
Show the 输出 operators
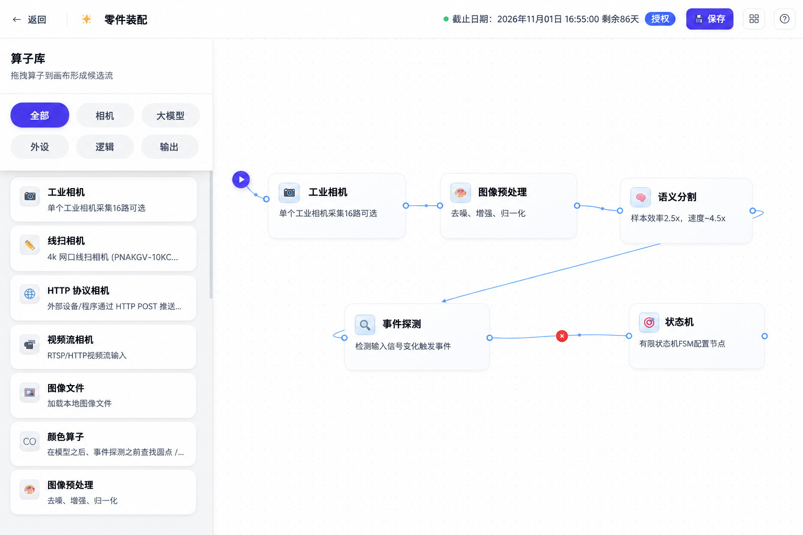tap(169, 147)
